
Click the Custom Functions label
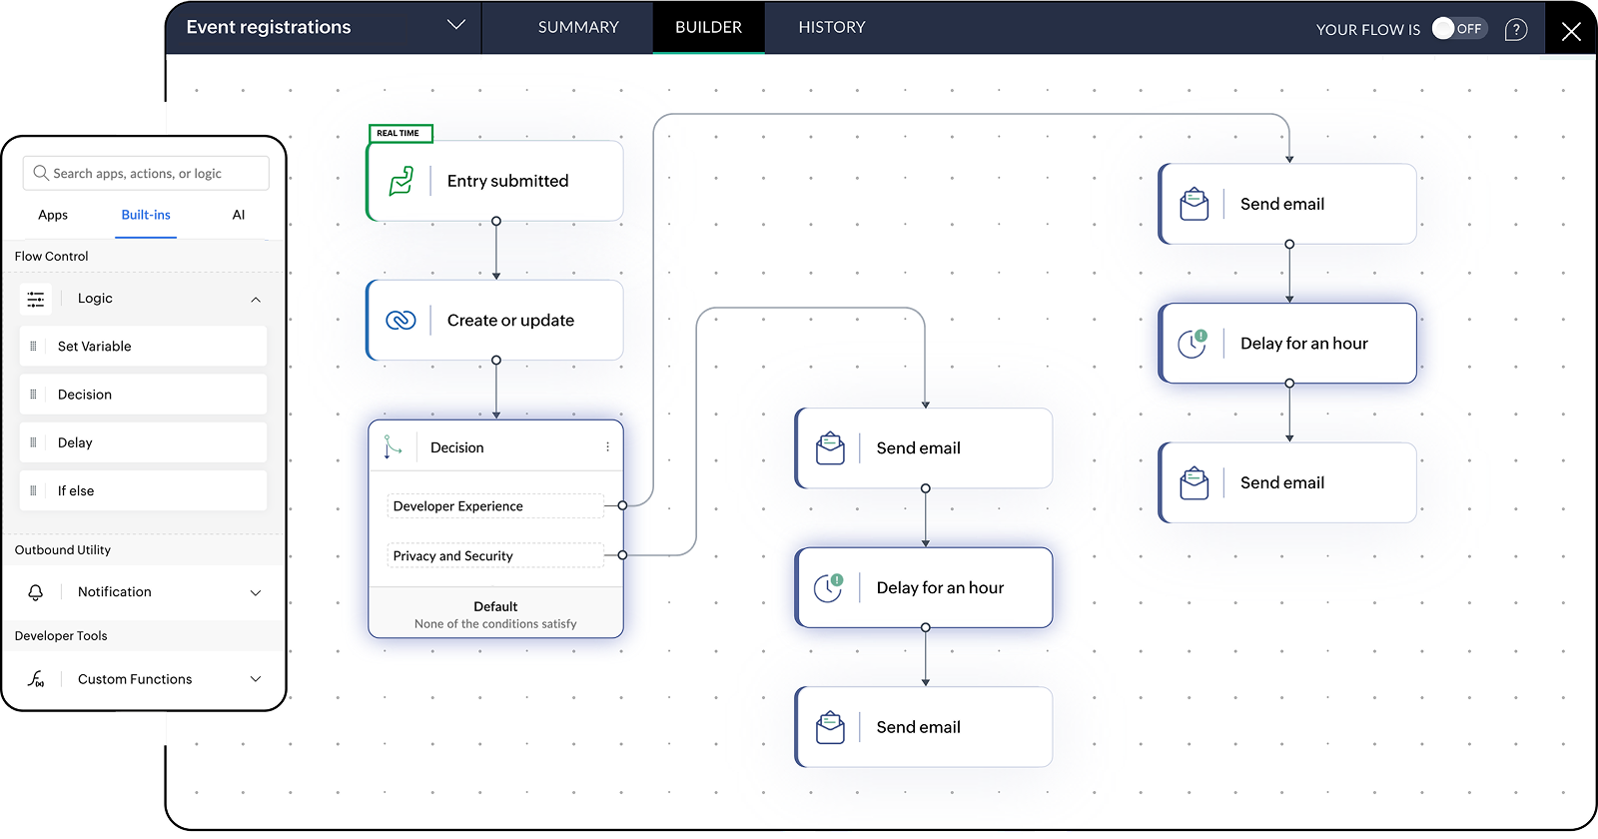click(x=135, y=679)
